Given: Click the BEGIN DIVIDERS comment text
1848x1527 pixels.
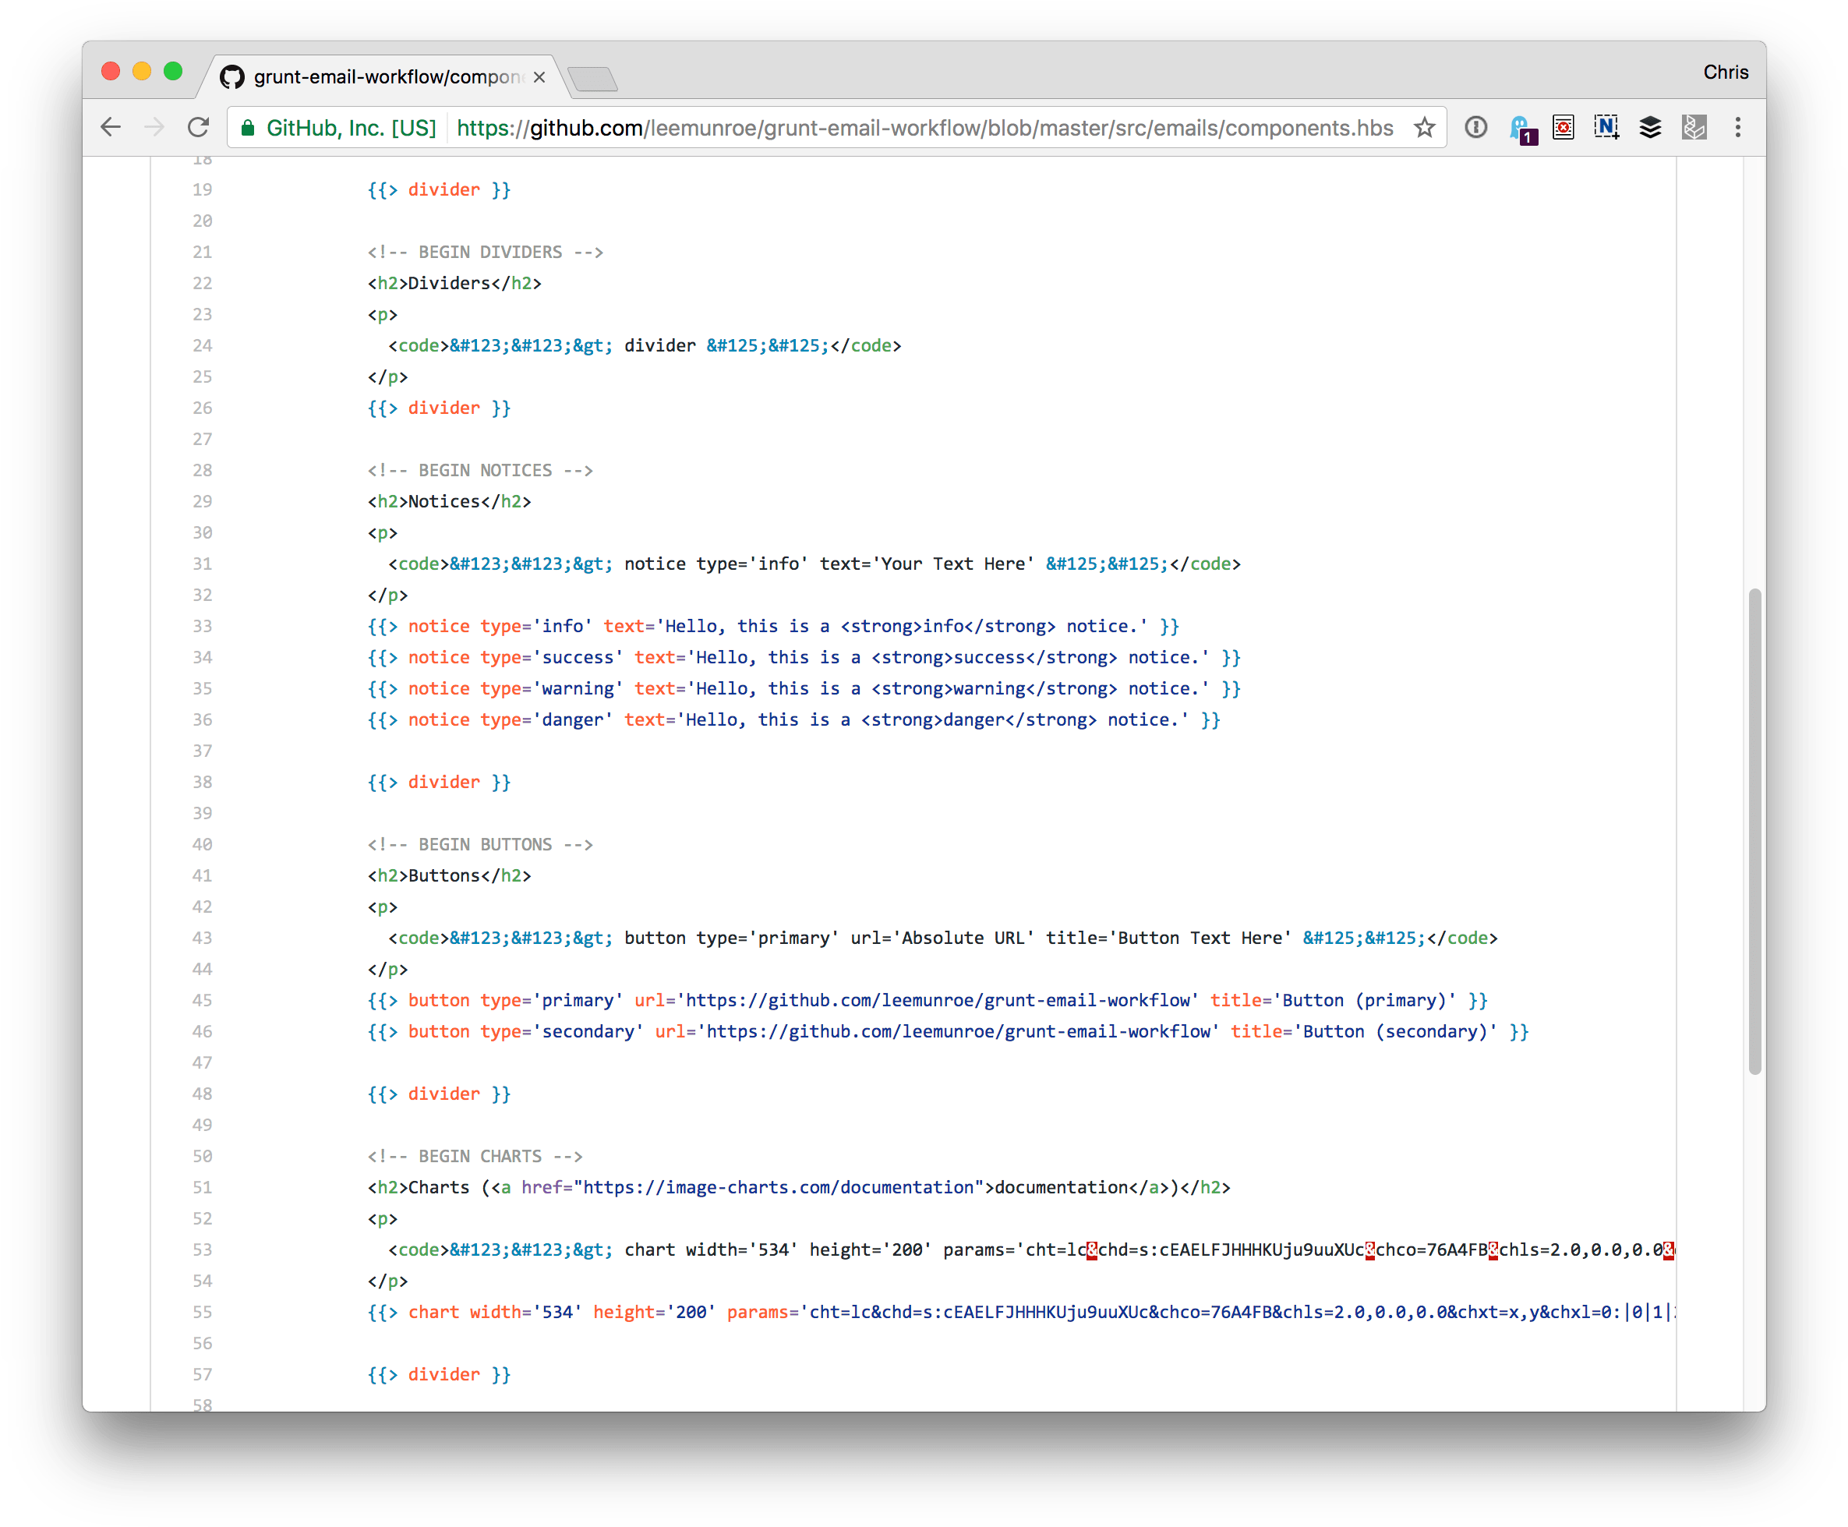Looking at the screenshot, I should [486, 252].
